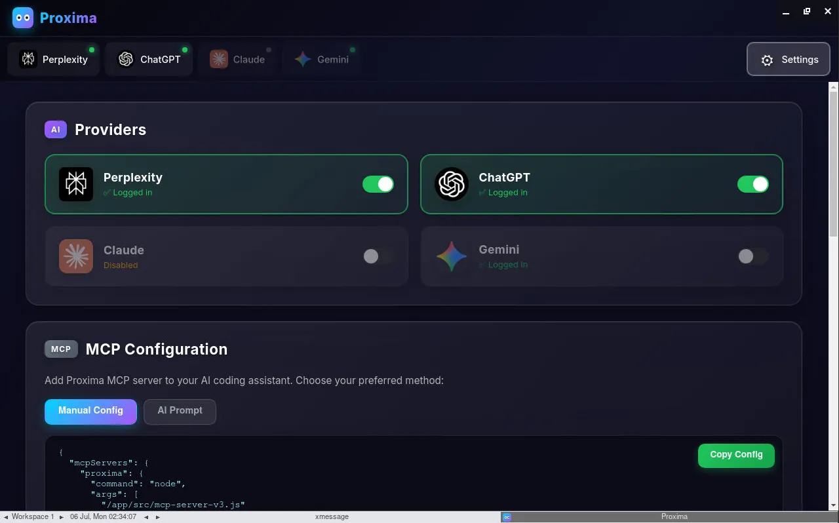Click the Gemini sparkle icon in Providers
The width and height of the screenshot is (839, 523).
point(452,256)
